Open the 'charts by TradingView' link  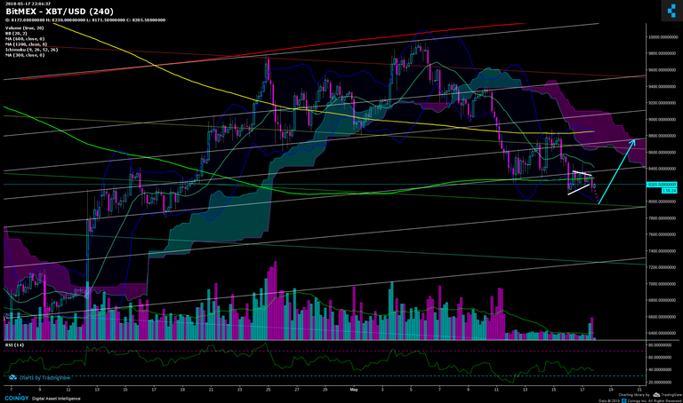tap(44, 378)
